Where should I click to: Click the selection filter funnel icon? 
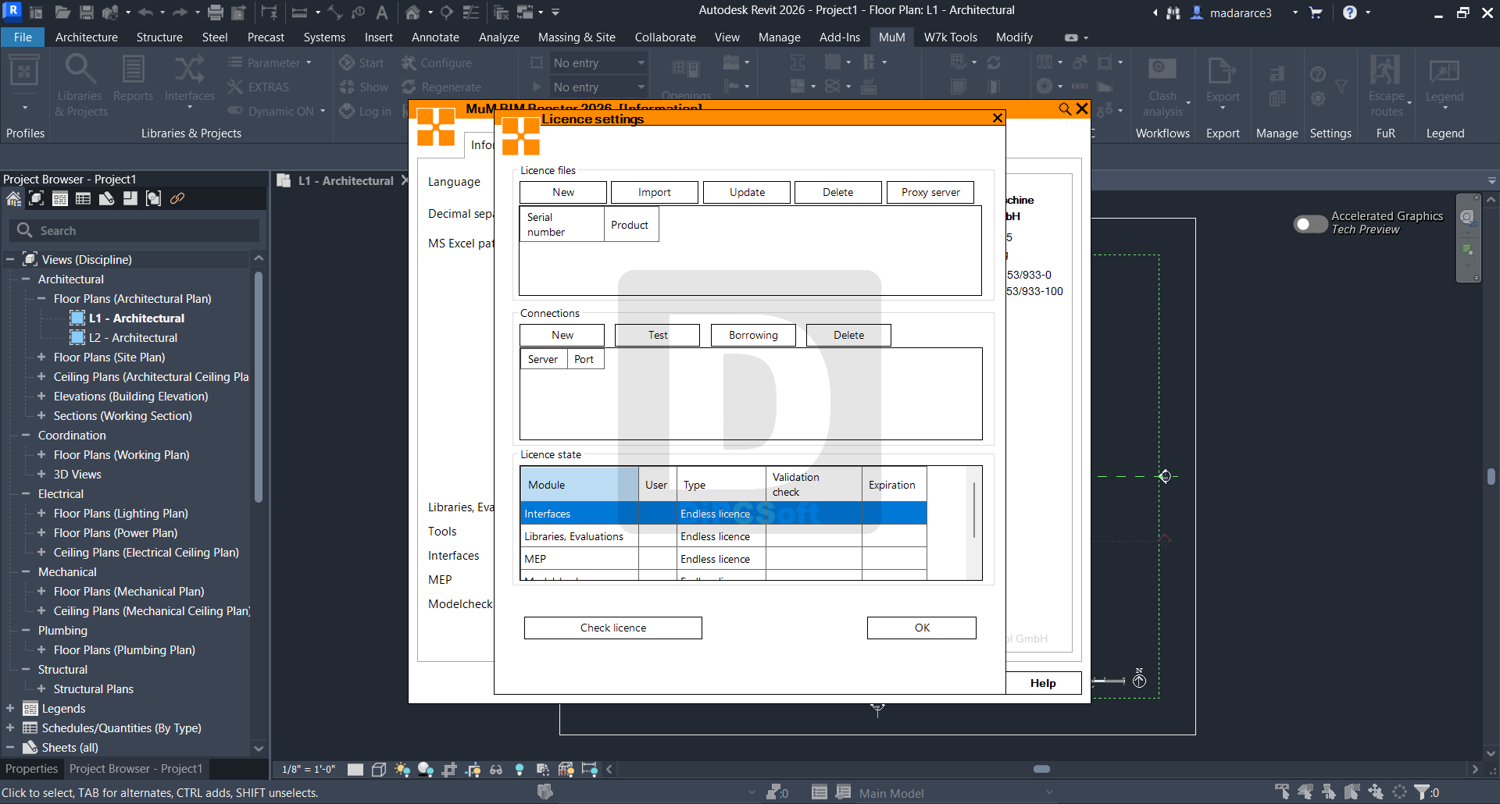pyautogui.click(x=1422, y=792)
